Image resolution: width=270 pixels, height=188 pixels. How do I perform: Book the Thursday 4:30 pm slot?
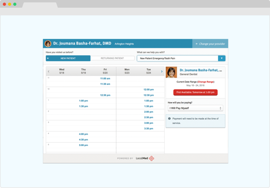point(84,140)
